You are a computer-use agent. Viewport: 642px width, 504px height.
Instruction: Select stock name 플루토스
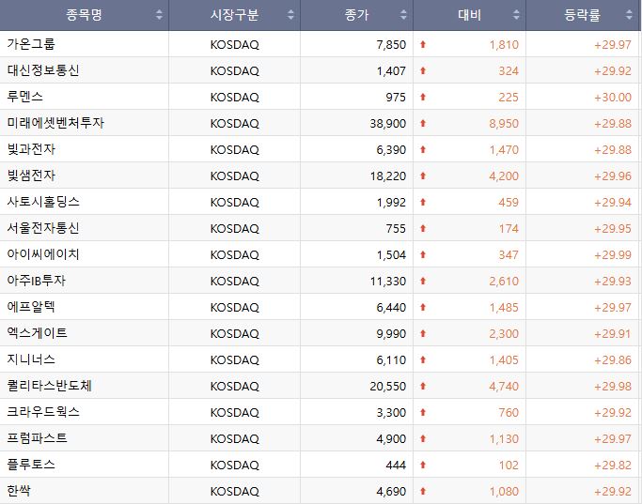click(31, 465)
